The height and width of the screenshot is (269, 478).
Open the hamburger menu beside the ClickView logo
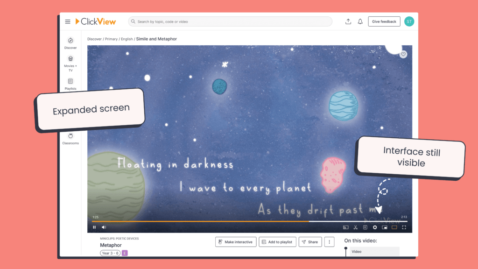click(68, 21)
